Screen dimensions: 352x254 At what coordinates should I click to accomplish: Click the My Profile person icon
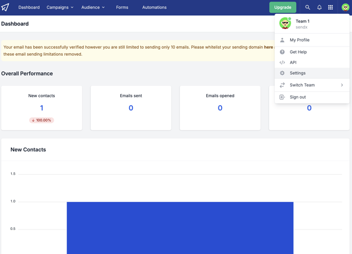point(282,40)
